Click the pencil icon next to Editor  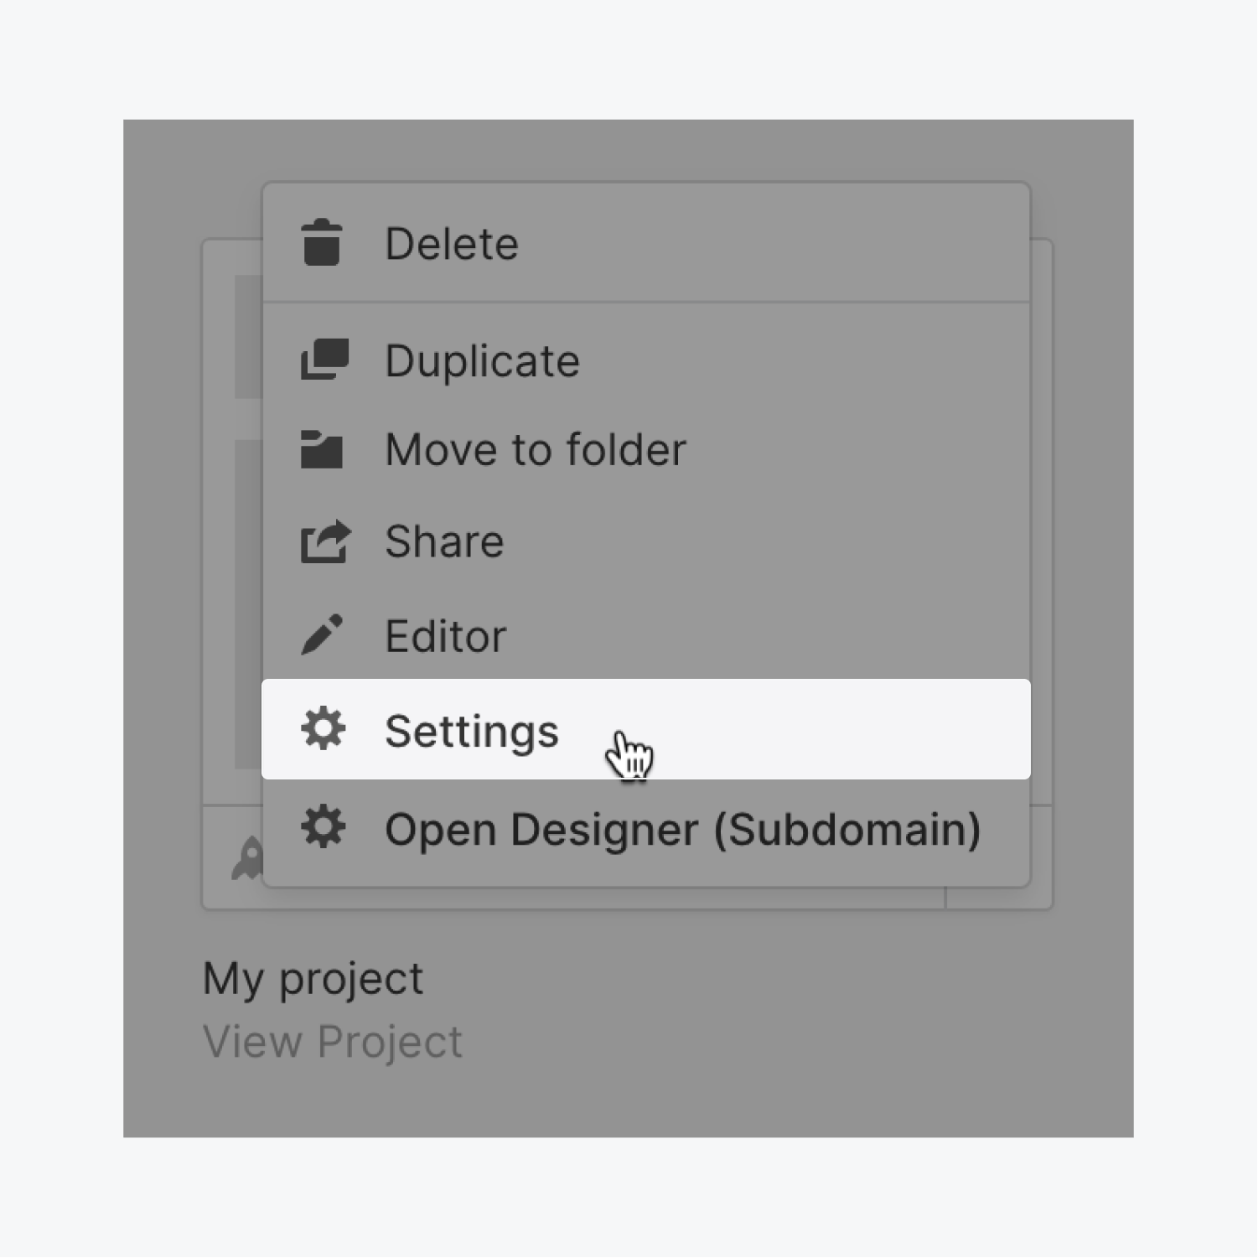click(x=322, y=634)
